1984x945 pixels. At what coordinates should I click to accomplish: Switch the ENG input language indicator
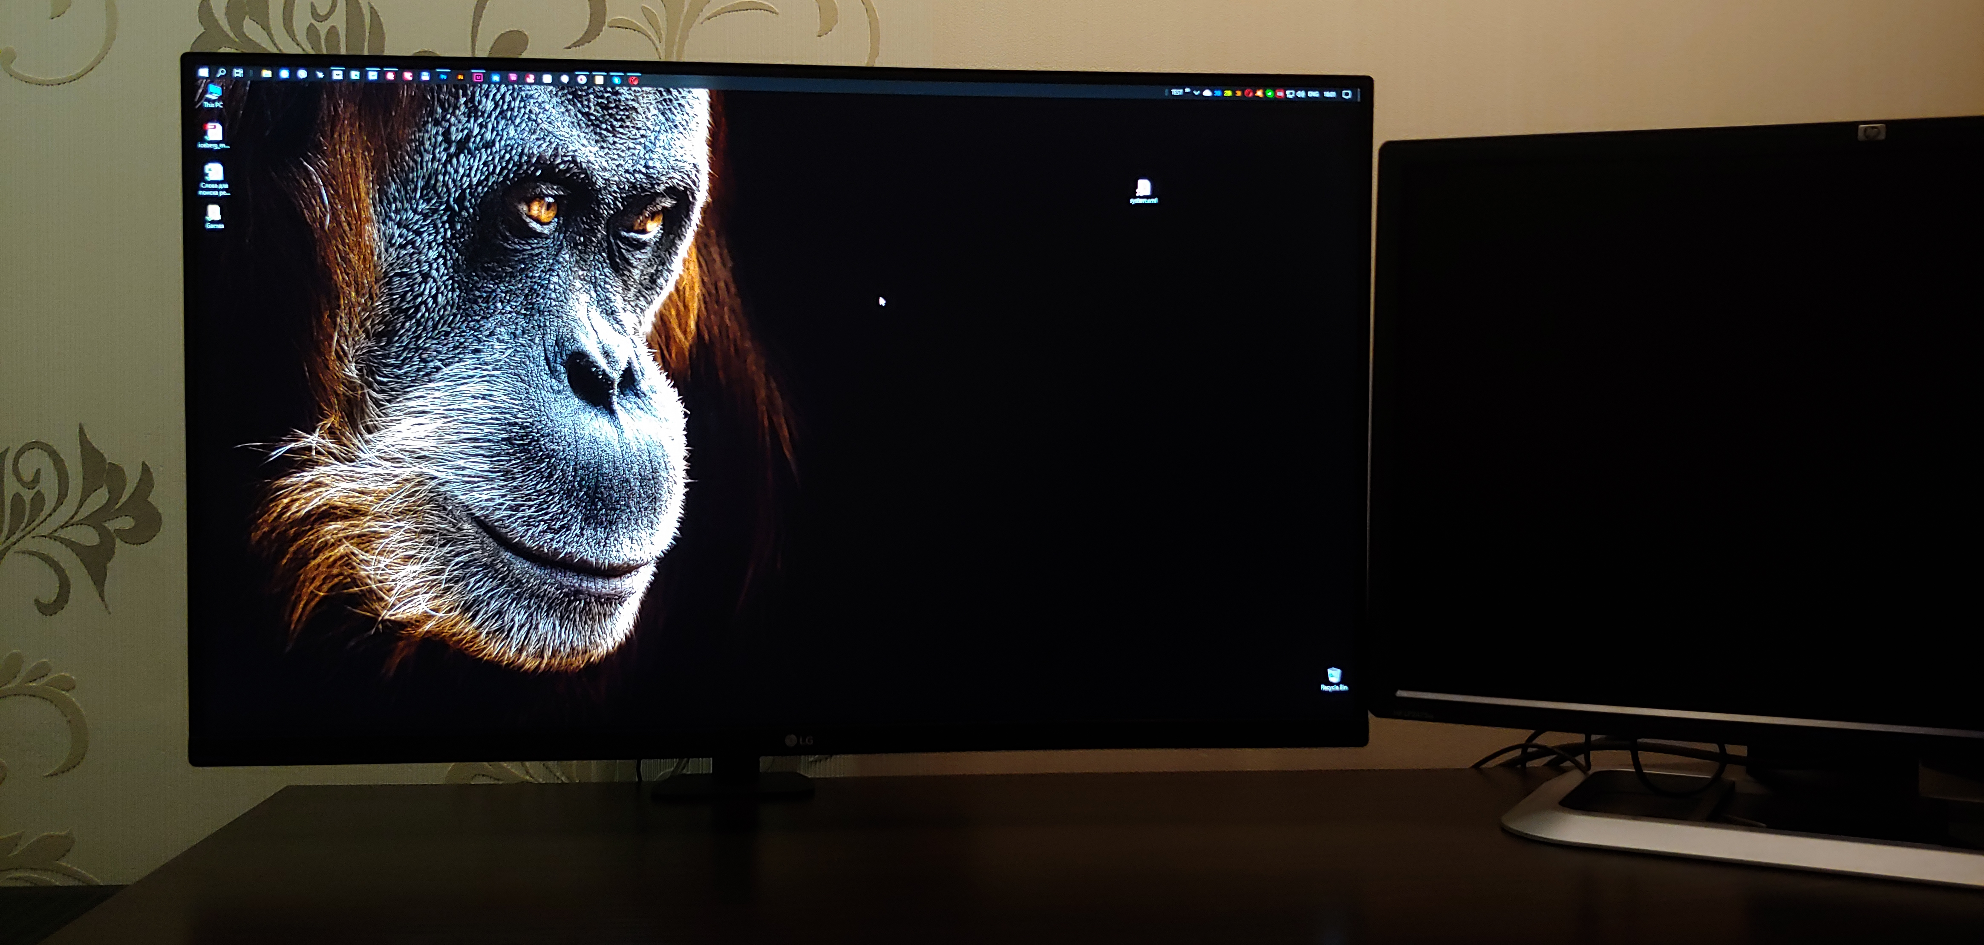pos(1314,95)
